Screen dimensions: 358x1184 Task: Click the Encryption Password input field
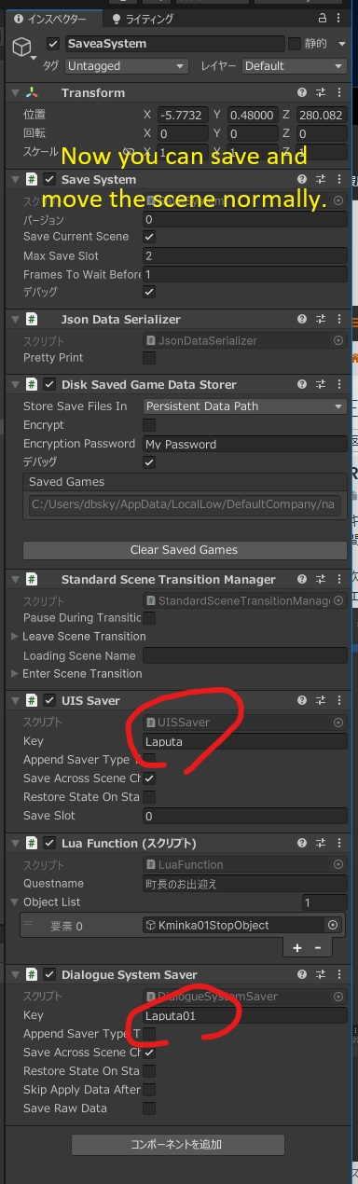(244, 444)
